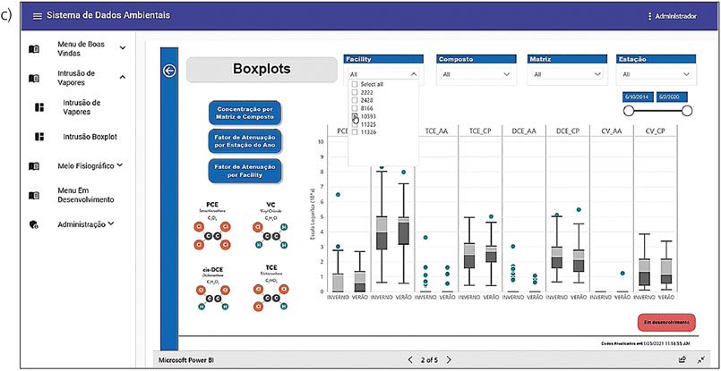Click the Menu de Boas Vindas book icon
The height and width of the screenshot is (371, 721).
33,49
